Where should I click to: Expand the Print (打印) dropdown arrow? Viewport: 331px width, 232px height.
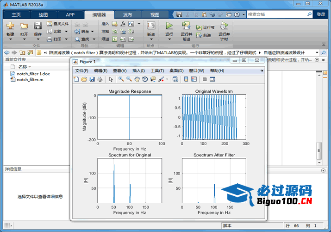coord(66,39)
